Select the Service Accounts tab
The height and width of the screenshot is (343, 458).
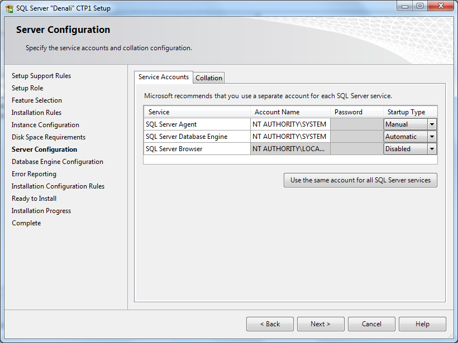(x=164, y=77)
